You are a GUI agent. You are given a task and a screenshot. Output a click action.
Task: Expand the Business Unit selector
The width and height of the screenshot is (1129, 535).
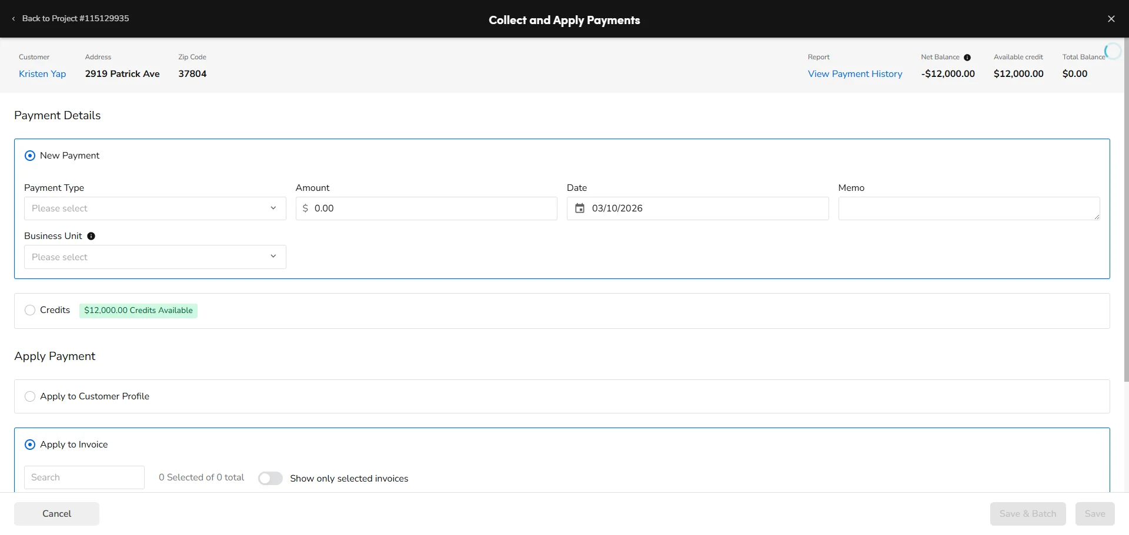coord(155,257)
